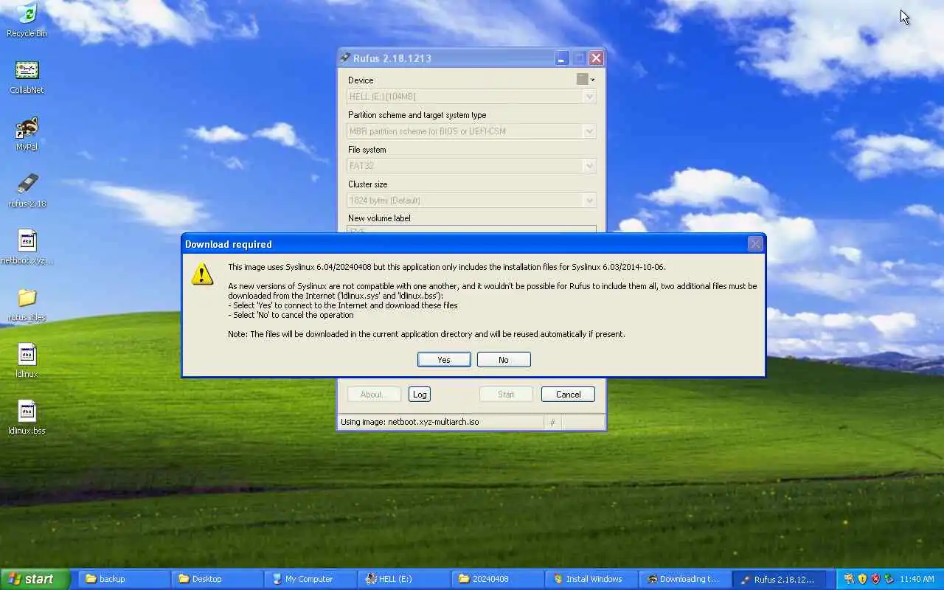944x590 pixels.
Task: Switch to Install Windows taskbar item
Action: pos(590,579)
